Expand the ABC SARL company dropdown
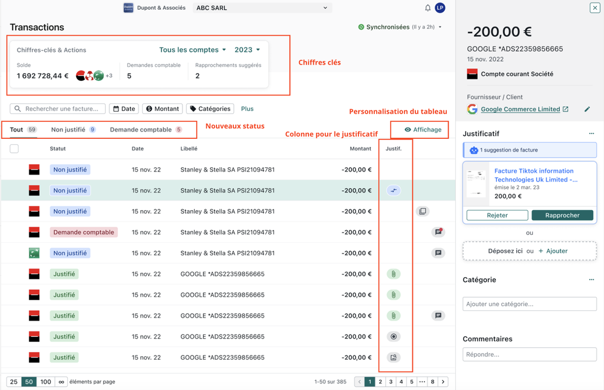 tap(262, 8)
